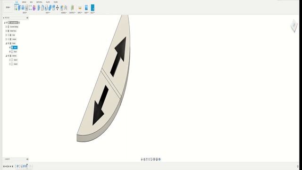Select the Fillet tool icon

point(42,8)
